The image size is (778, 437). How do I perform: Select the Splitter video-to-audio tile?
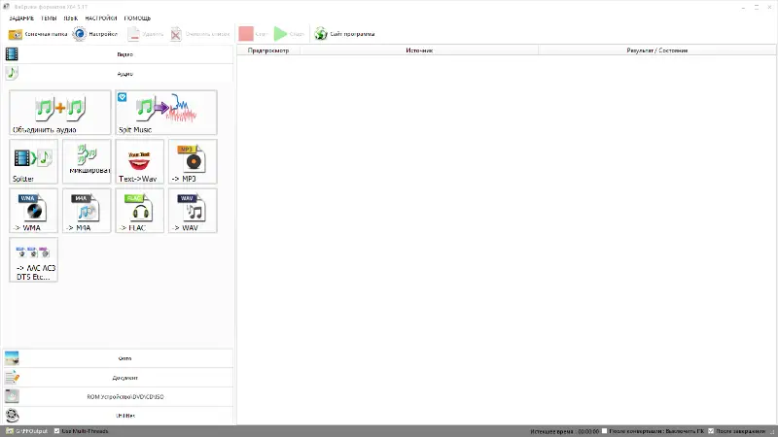(34, 161)
